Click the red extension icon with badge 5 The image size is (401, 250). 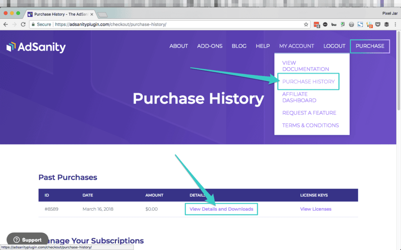click(317, 24)
